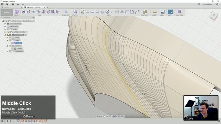The image size is (221, 124).
Task: Expand the Named Views node
Action: tap(5, 27)
